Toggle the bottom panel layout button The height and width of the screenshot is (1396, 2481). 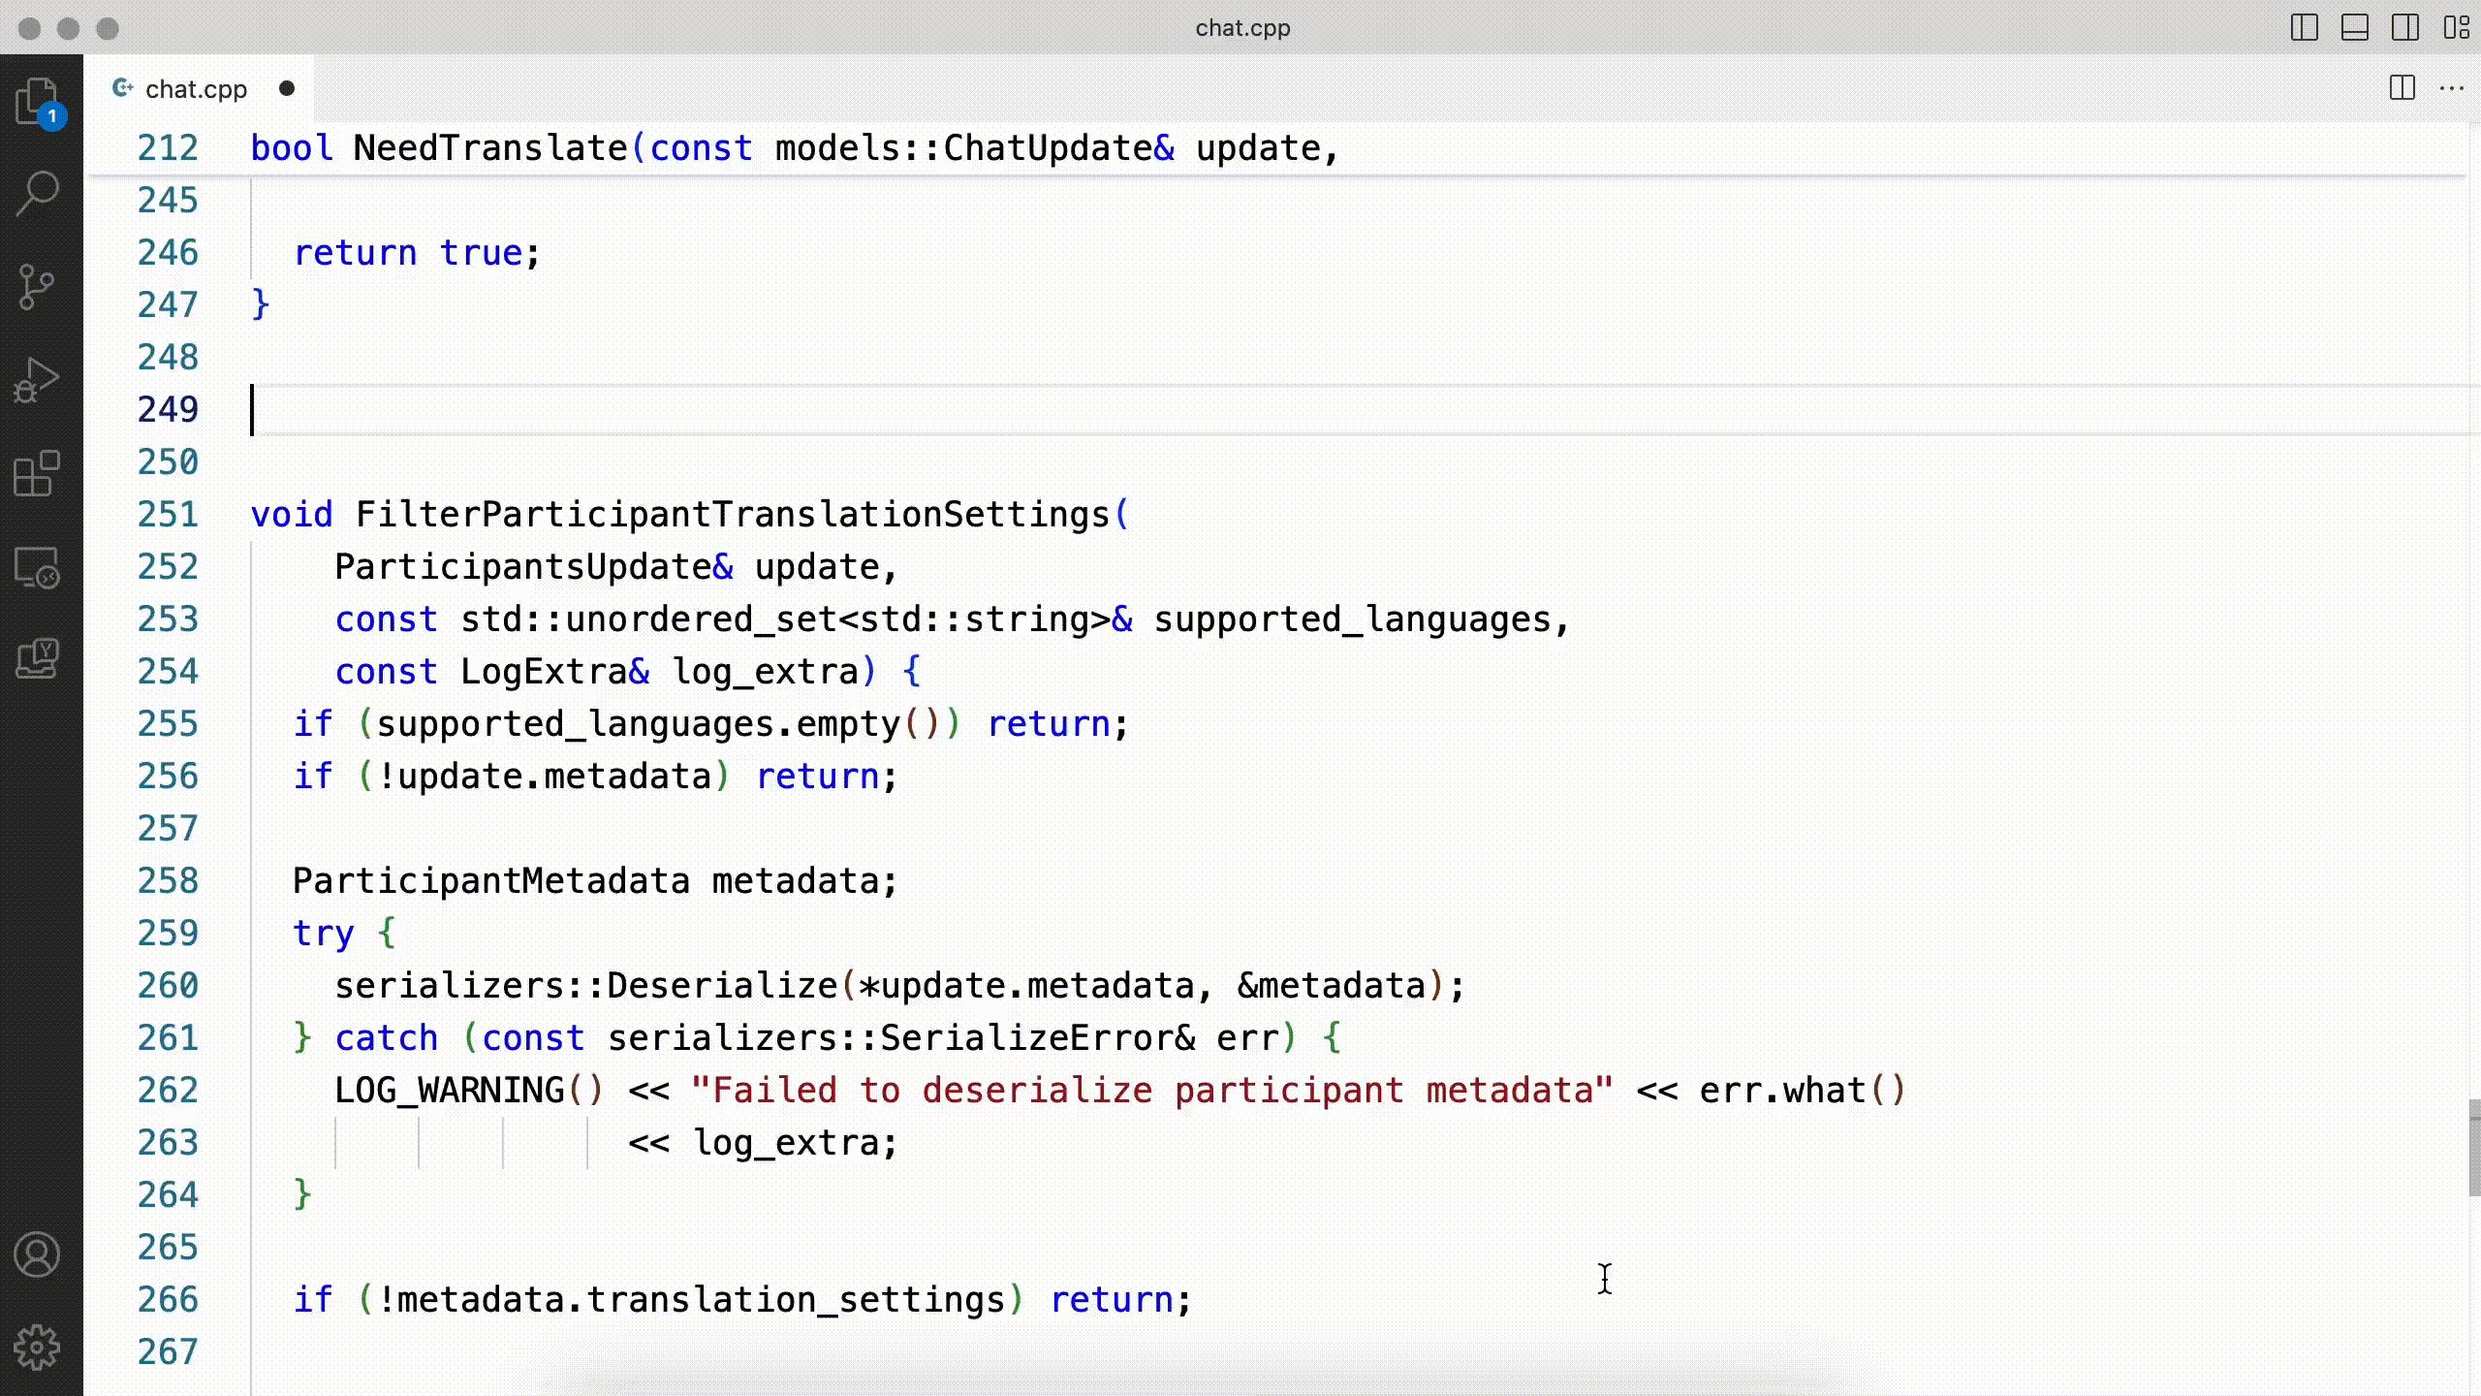[x=2354, y=28]
